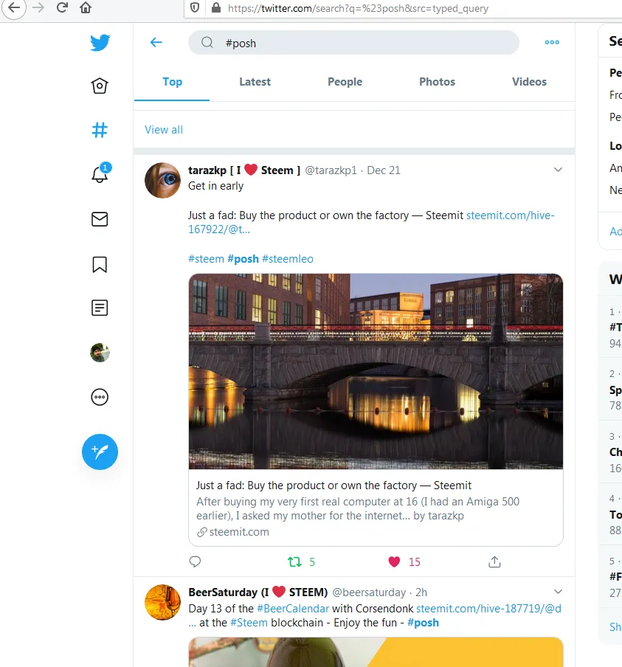This screenshot has width=622, height=667.
Task: Click the Twitter bird logo
Action: coord(100,43)
